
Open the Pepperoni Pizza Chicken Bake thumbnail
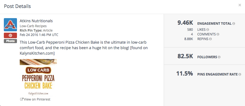(x=38, y=78)
